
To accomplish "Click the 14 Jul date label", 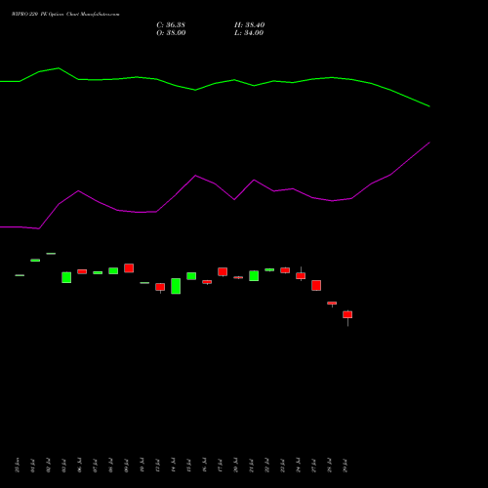I will tap(173, 466).
